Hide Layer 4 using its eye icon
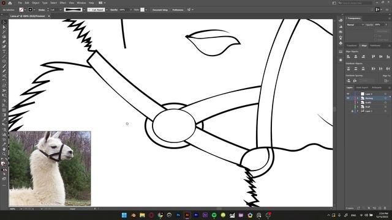 (348, 94)
